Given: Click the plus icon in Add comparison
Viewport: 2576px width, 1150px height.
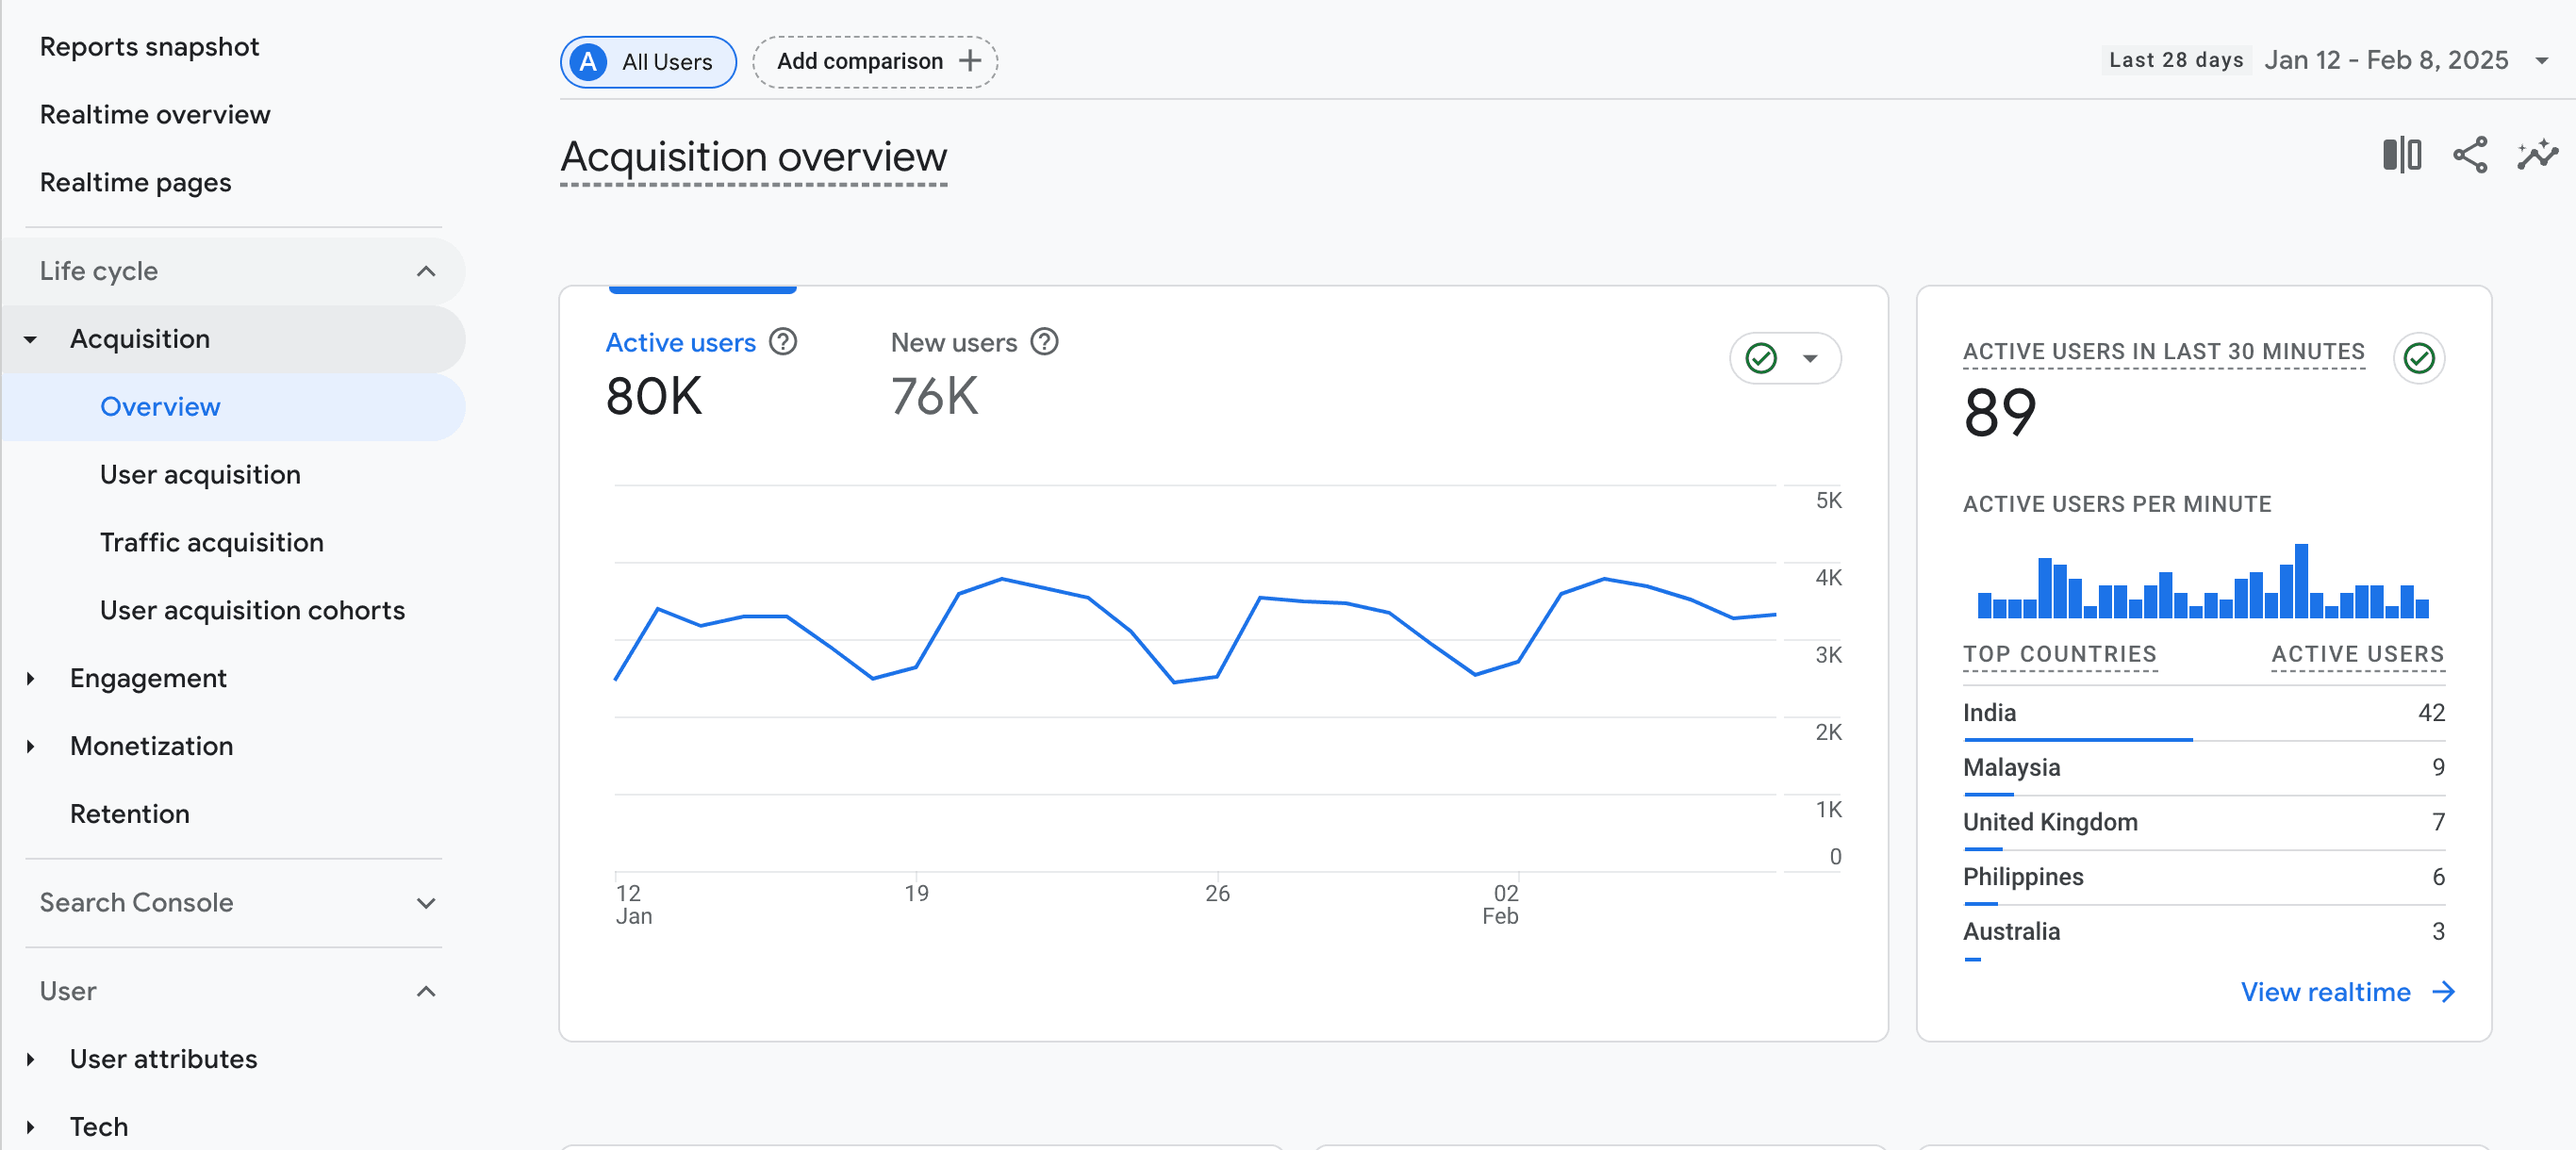Looking at the screenshot, I should click(x=969, y=61).
